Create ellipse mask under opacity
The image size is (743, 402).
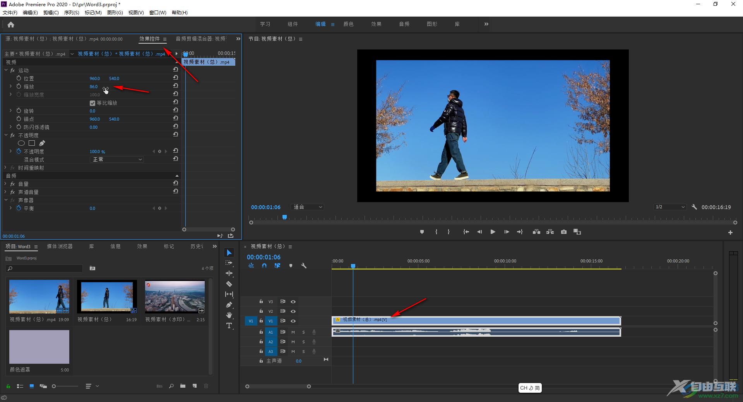(x=21, y=143)
